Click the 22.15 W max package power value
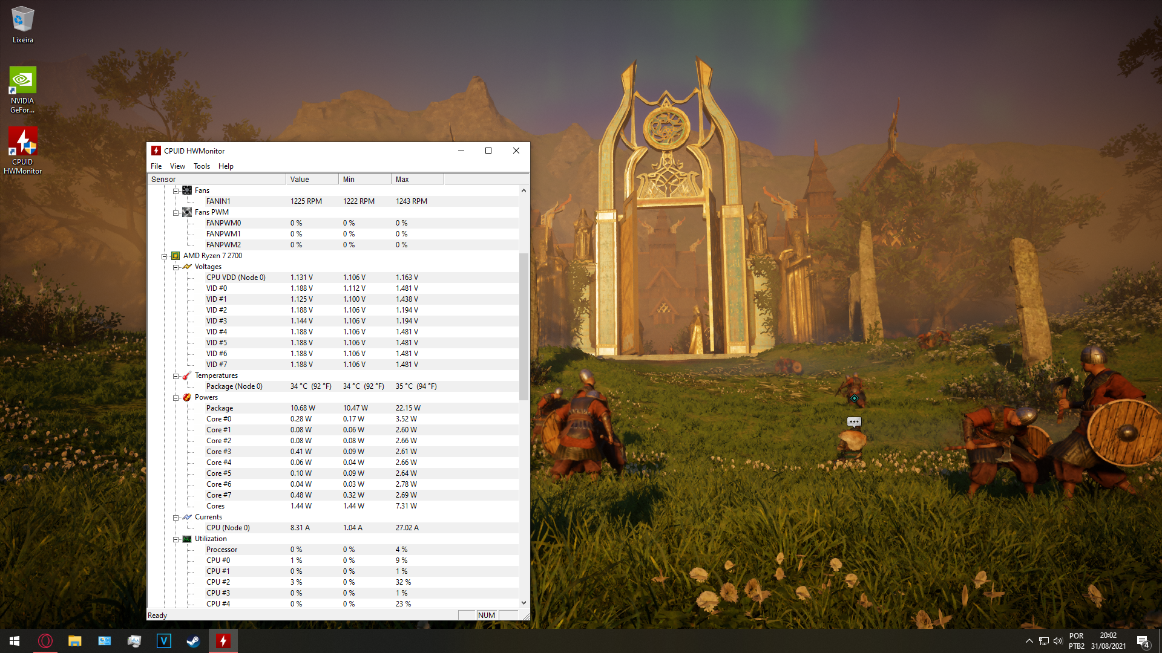Image resolution: width=1162 pixels, height=653 pixels. [408, 408]
